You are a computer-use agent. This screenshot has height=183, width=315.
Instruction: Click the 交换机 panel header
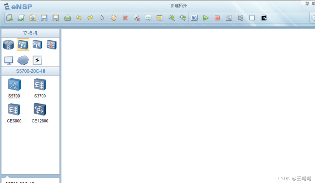30,33
